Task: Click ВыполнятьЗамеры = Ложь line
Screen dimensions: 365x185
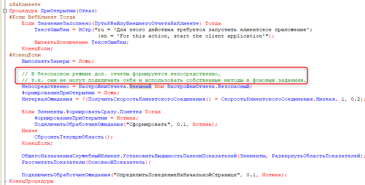Action: [58, 61]
